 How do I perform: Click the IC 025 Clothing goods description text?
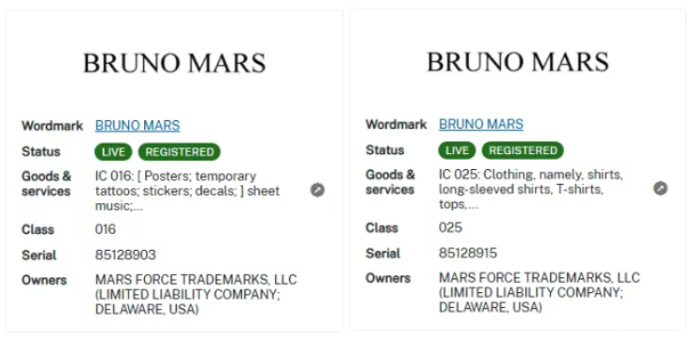click(531, 189)
